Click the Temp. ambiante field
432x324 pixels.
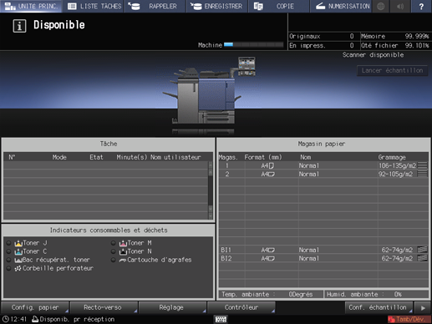click(271, 294)
